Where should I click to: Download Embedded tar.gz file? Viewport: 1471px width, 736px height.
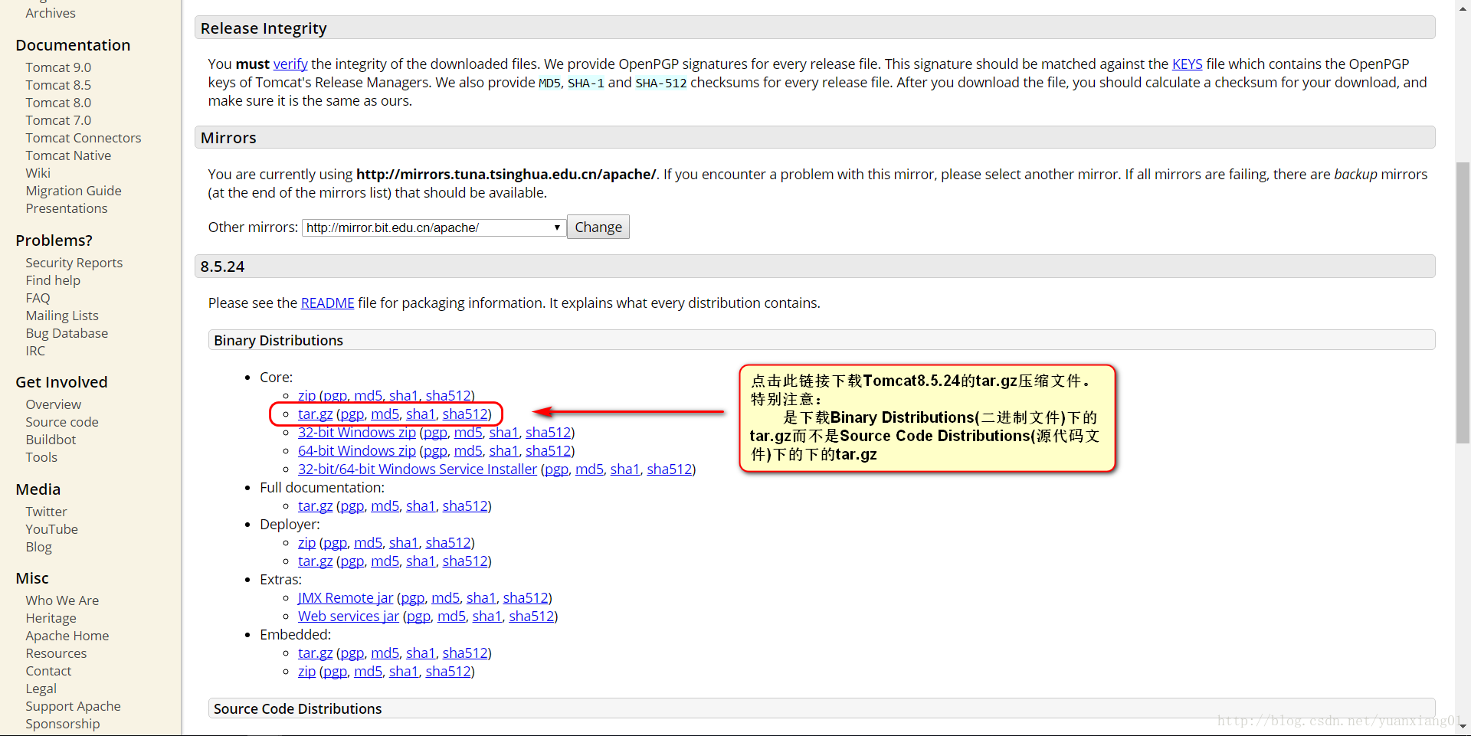coord(315,653)
